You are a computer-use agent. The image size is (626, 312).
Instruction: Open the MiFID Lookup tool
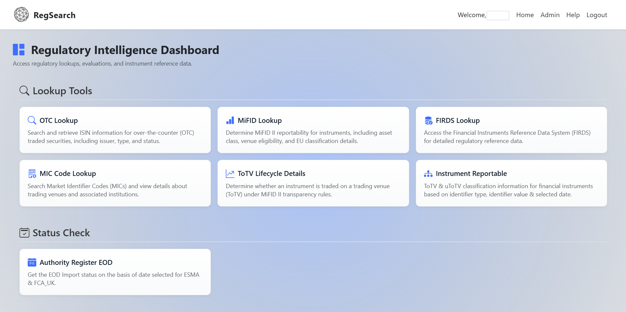click(313, 130)
